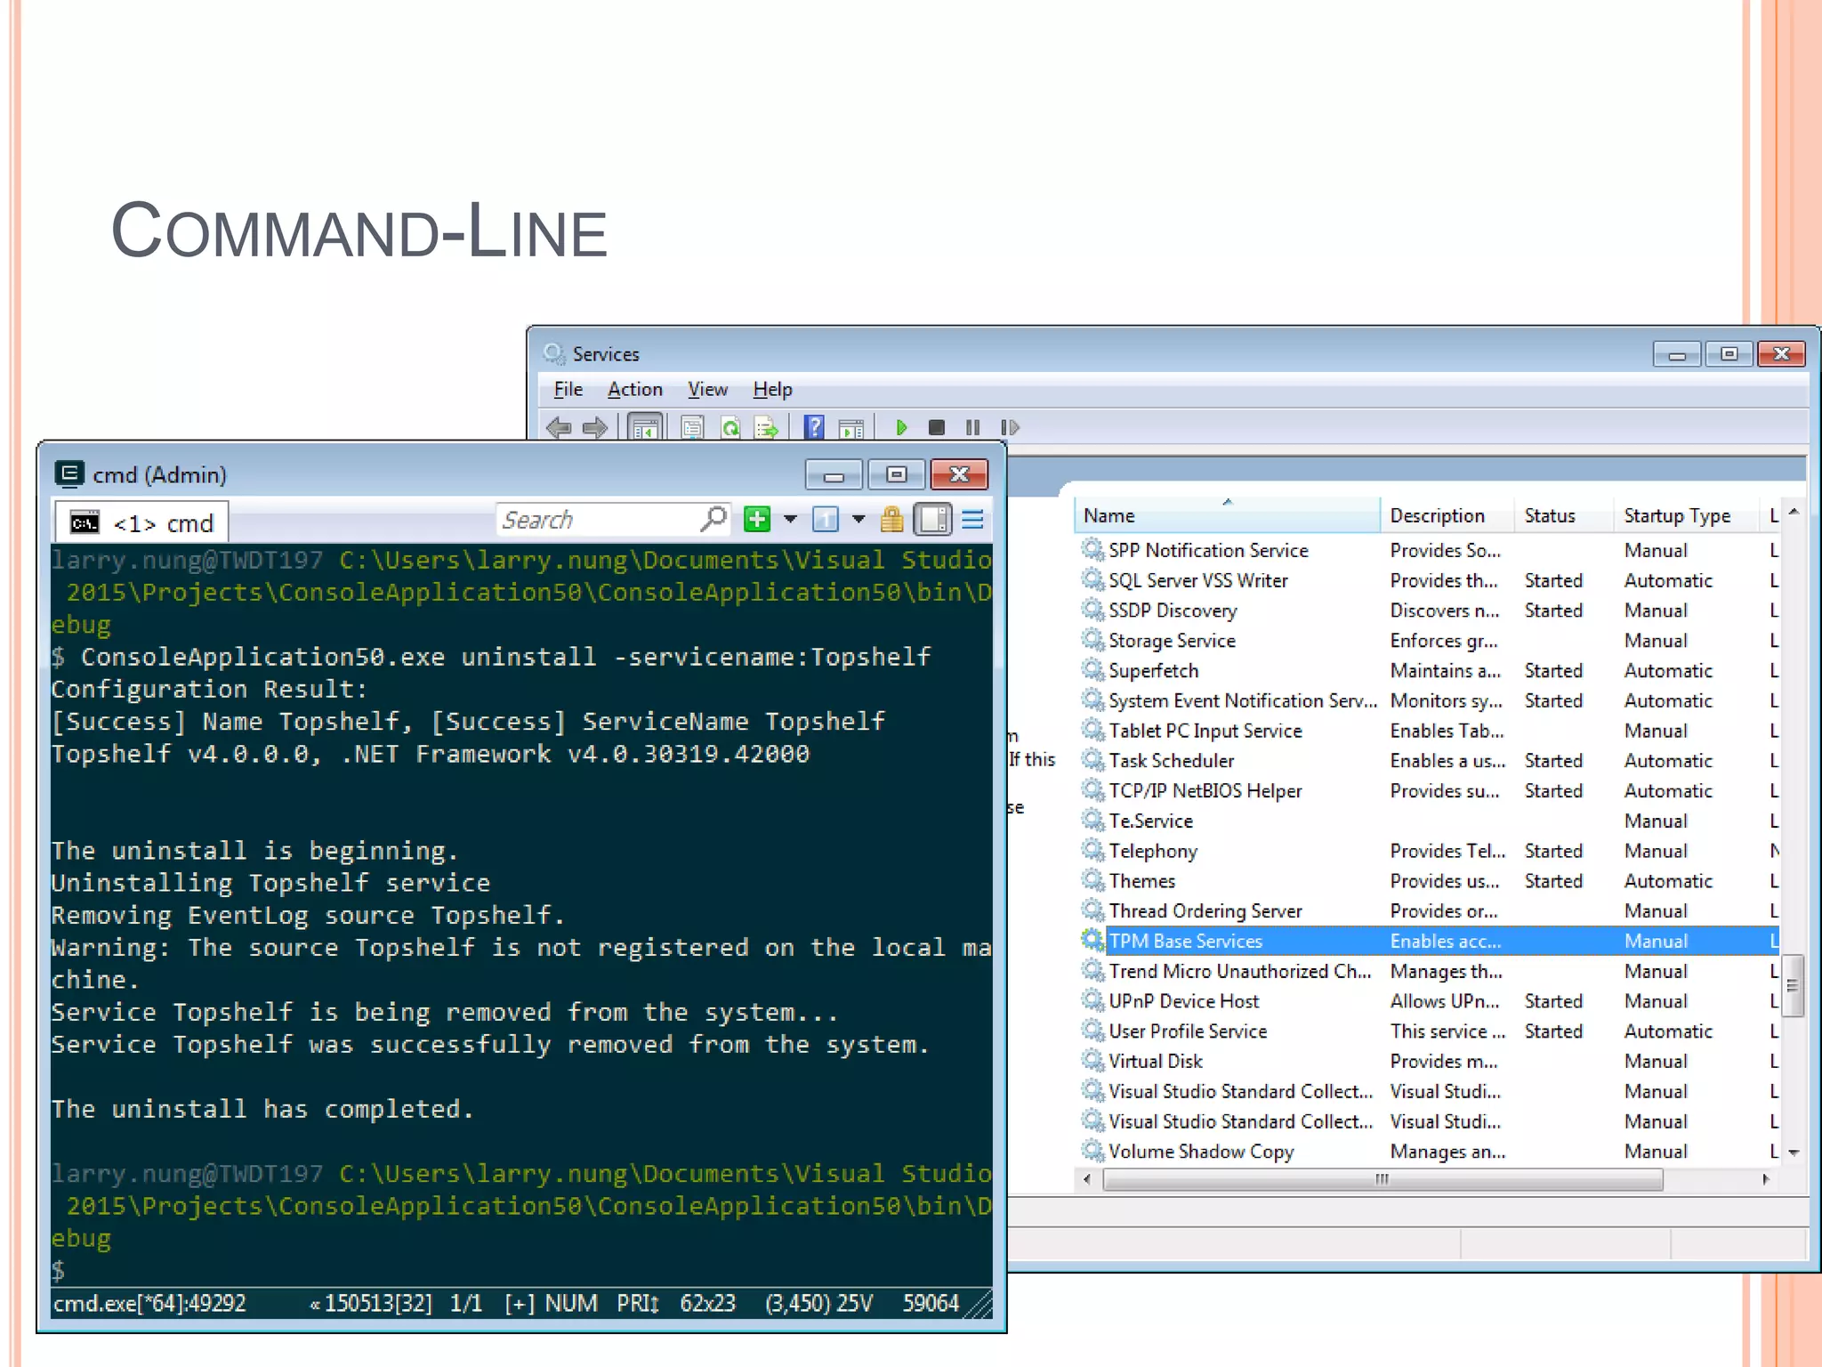The image size is (1822, 1367).
Task: Click the Back arrow in Services toolbar
Action: [559, 428]
